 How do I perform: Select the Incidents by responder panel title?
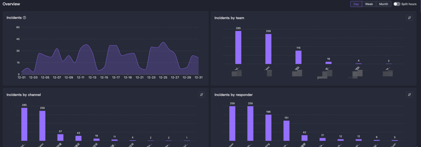coord(233,95)
